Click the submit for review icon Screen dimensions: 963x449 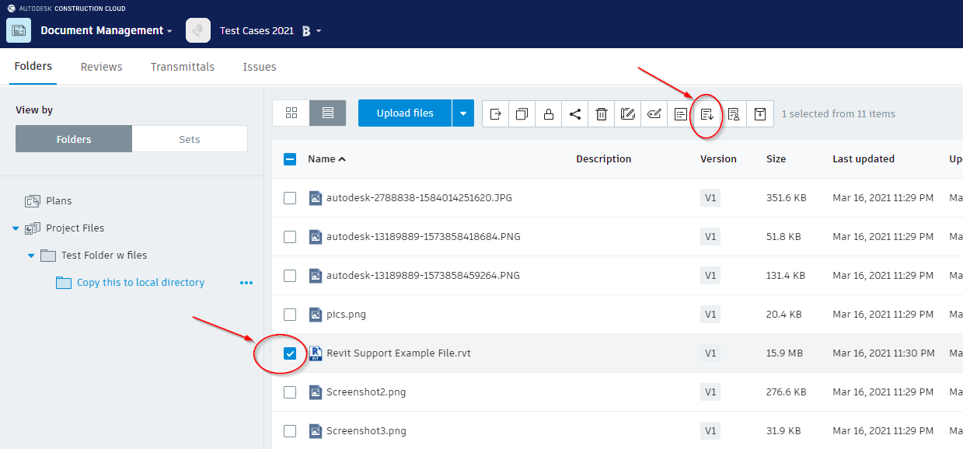click(733, 113)
